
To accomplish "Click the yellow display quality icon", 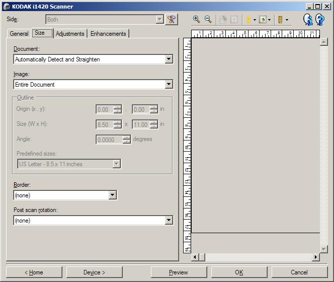I will tap(248, 20).
